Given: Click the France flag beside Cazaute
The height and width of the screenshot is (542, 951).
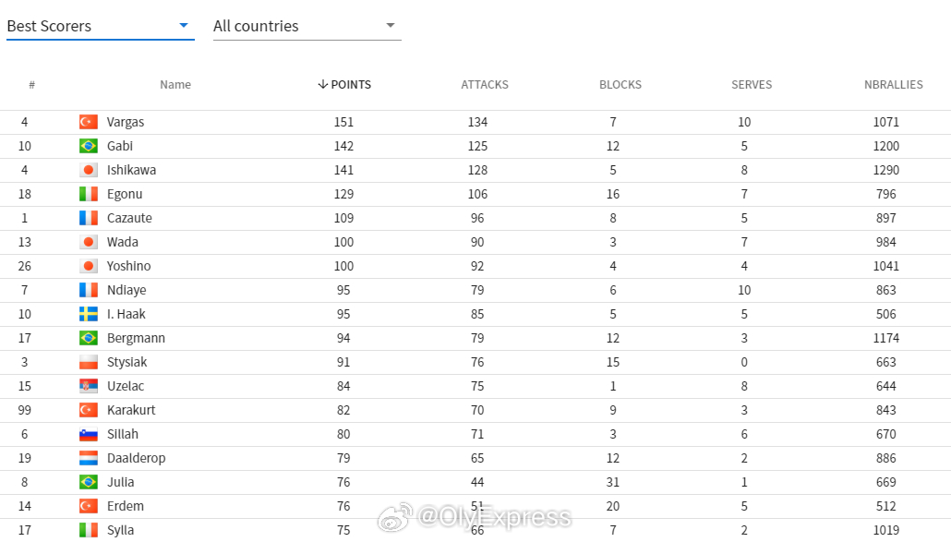Looking at the screenshot, I should [x=89, y=218].
